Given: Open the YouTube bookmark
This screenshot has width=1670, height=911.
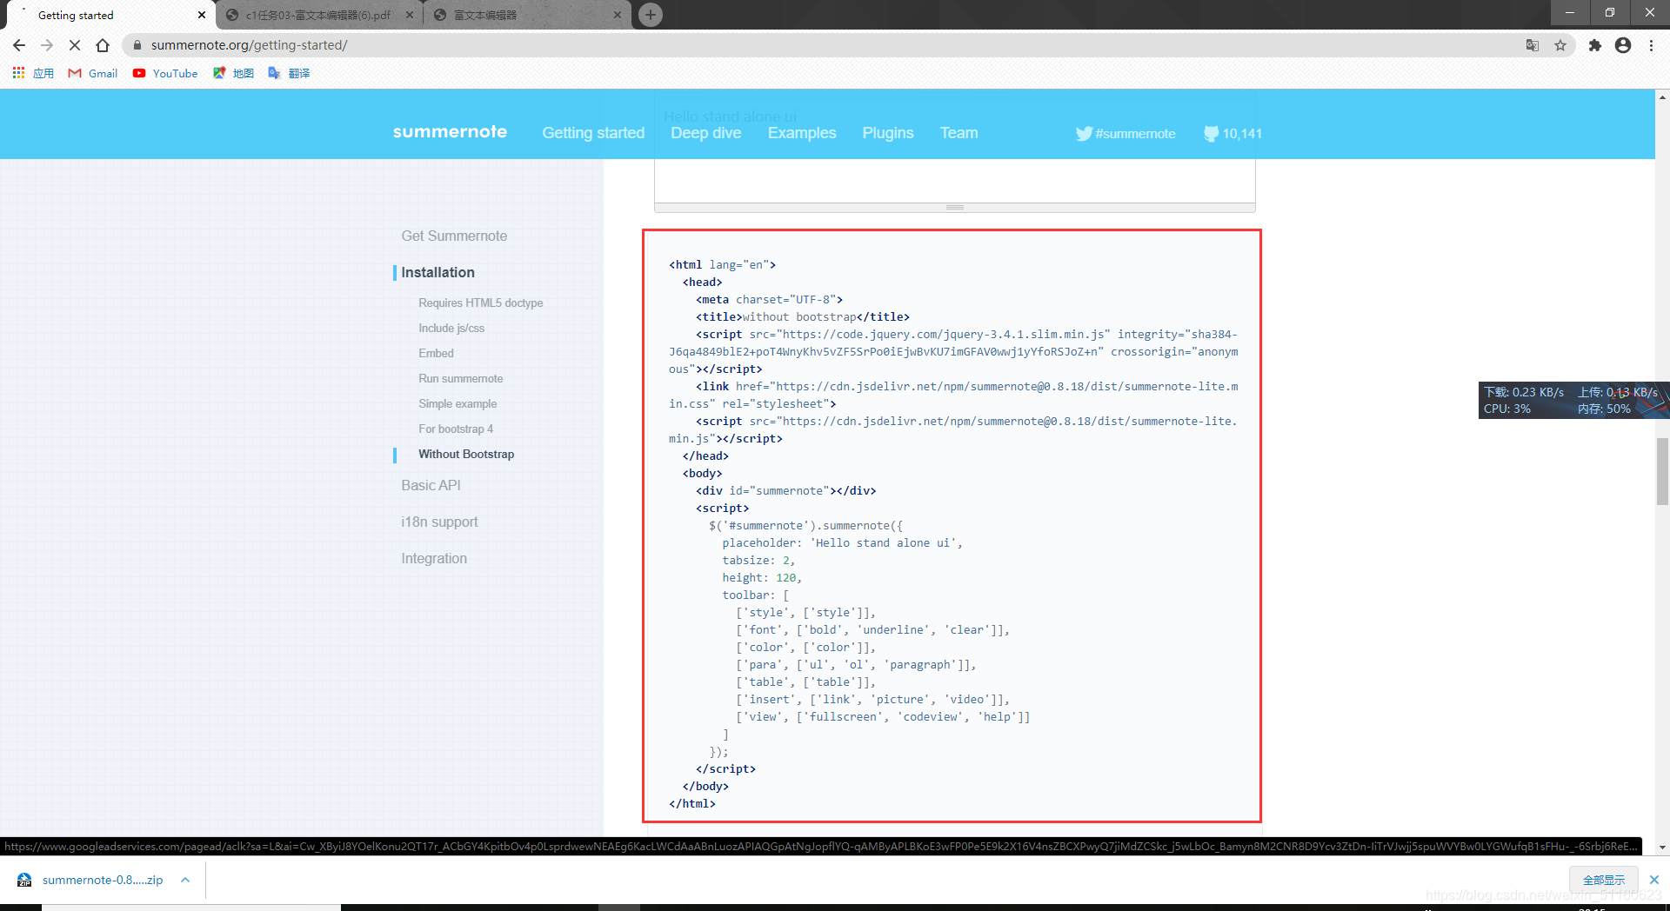Looking at the screenshot, I should [x=165, y=73].
